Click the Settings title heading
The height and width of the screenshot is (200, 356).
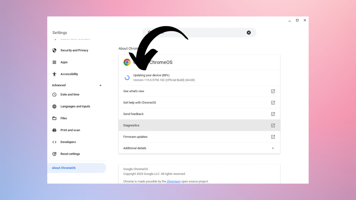click(x=60, y=33)
